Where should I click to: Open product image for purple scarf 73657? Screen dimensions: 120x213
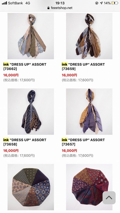(x=89, y=112)
